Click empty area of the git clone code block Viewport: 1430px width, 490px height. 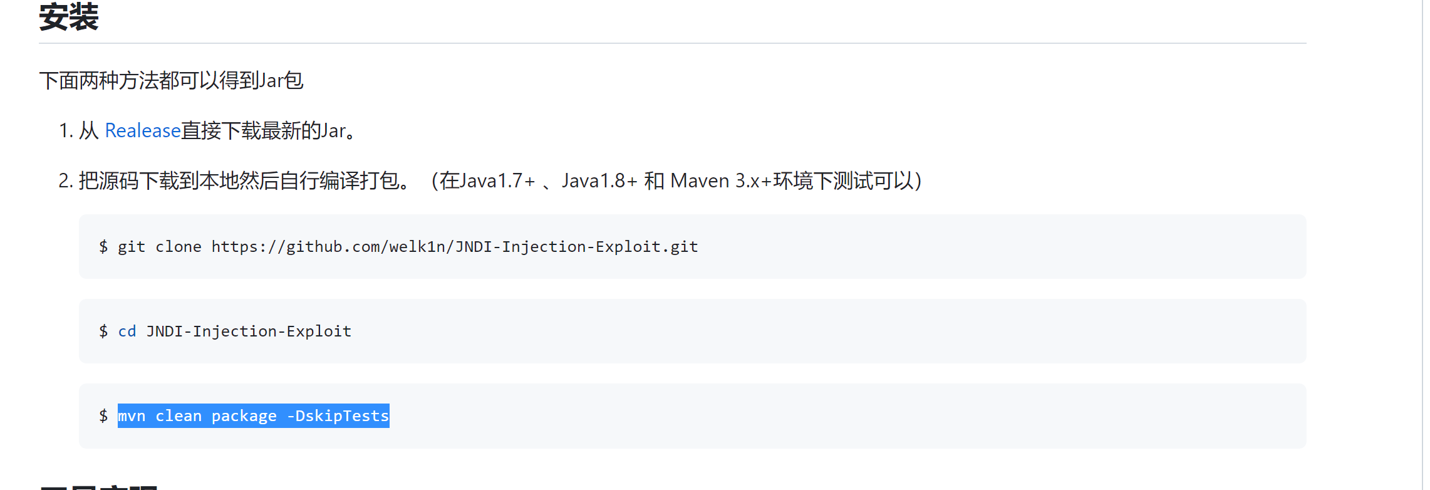[x=1002, y=247]
